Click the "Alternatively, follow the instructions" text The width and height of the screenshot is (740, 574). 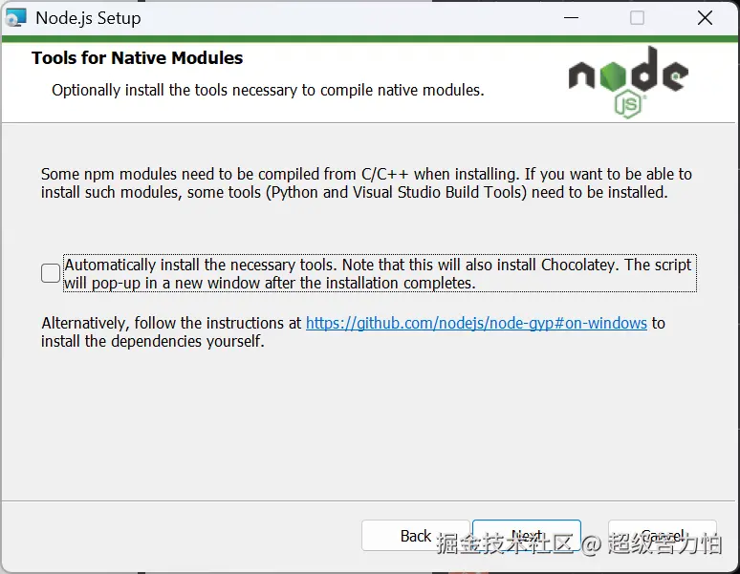171,323
